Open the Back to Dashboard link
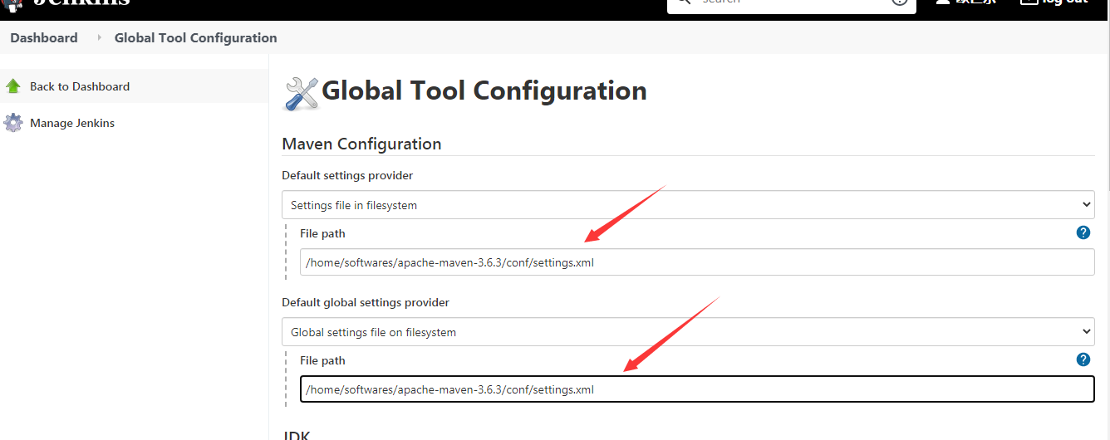1110x440 pixels. point(80,86)
